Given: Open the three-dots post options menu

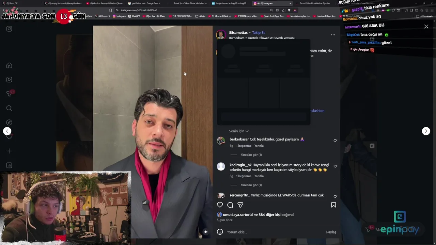Looking at the screenshot, I should (x=333, y=35).
